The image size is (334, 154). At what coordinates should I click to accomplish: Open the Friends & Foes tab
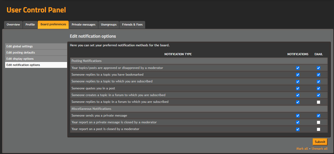132,24
